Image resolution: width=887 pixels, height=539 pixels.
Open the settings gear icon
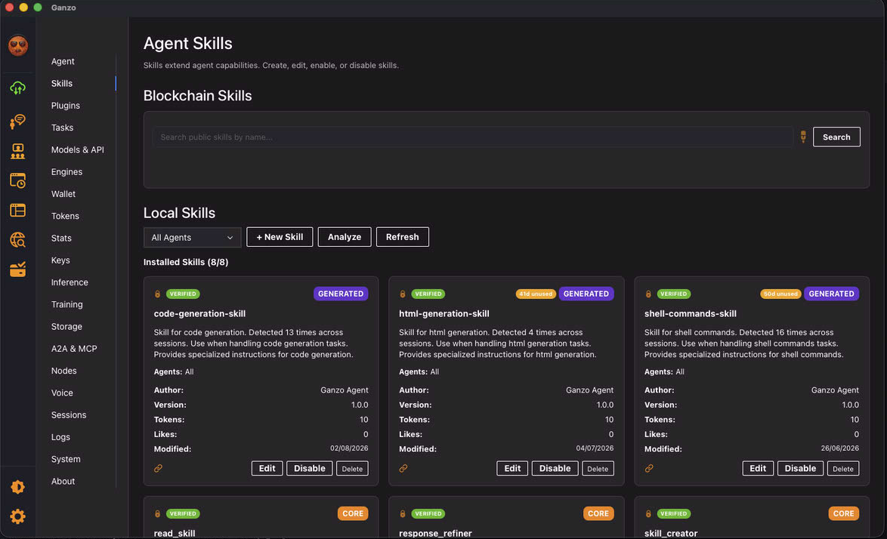17,516
